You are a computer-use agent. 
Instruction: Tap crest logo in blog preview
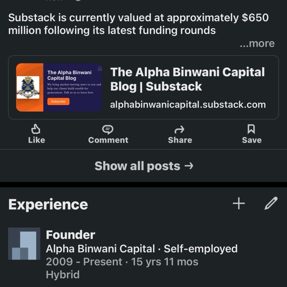tap(28, 87)
